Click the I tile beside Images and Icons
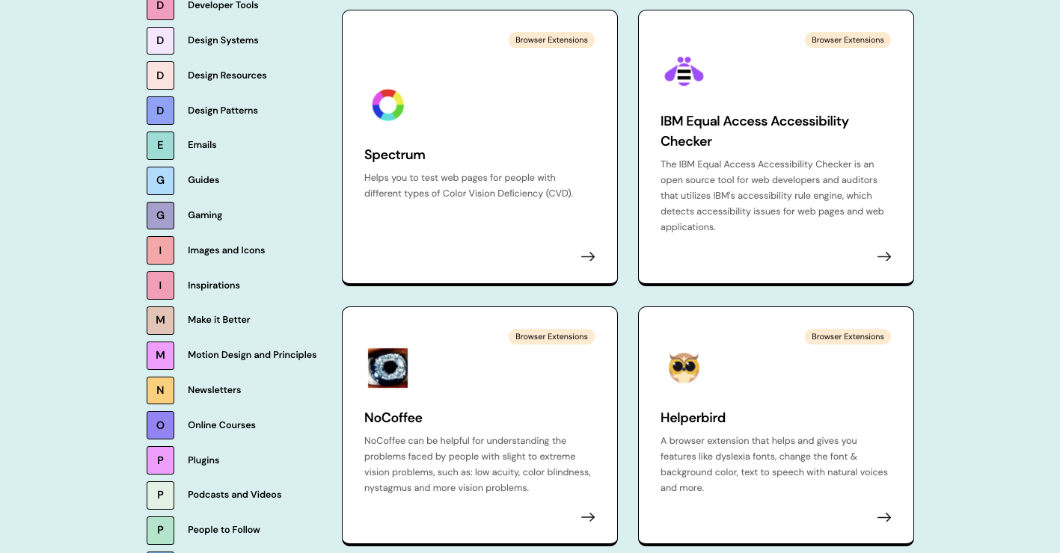Screen dimensions: 1060x553 [x=160, y=250]
